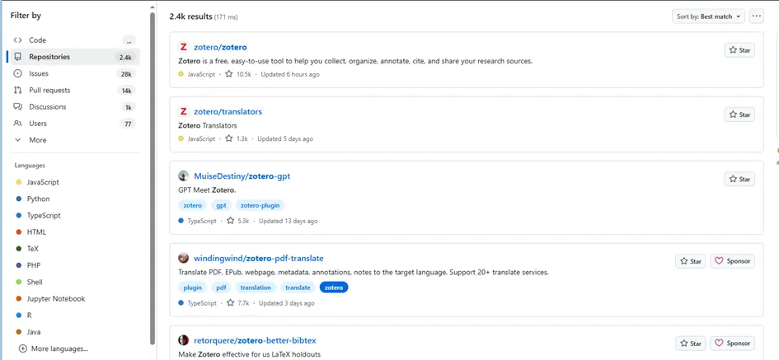Click the pdf topic tag
This screenshot has width=779, height=360.
221,288
